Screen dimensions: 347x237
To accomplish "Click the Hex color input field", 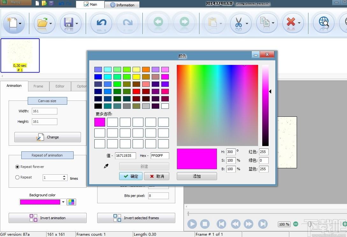I will click(x=160, y=156).
